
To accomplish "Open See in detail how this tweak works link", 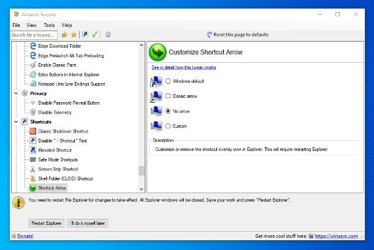I will 184,67.
